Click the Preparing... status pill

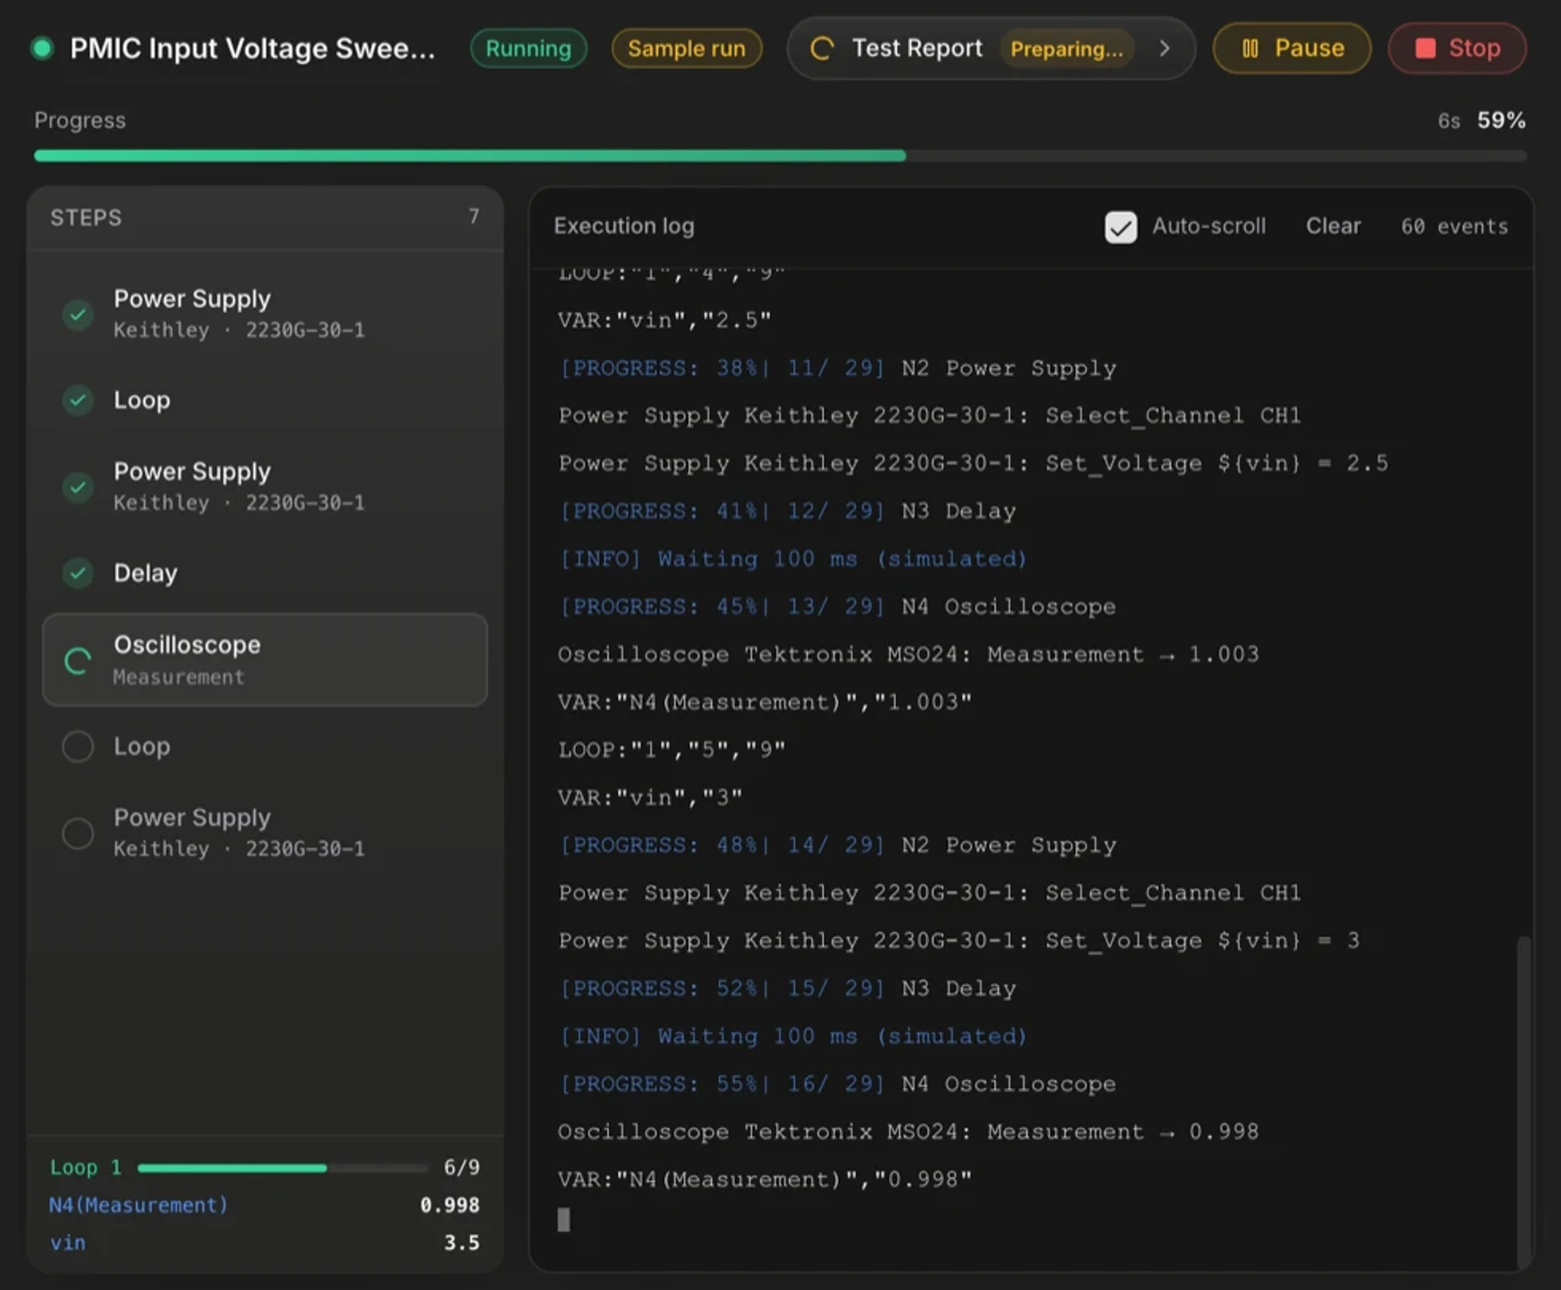[1066, 49]
